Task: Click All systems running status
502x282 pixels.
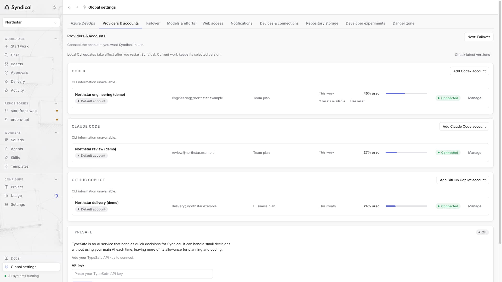Action: pyautogui.click(x=22, y=276)
